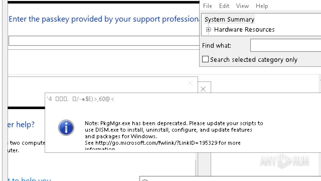The image size is (321, 181).
Task: Select the Hardware Resources tree label
Action: click(x=244, y=29)
